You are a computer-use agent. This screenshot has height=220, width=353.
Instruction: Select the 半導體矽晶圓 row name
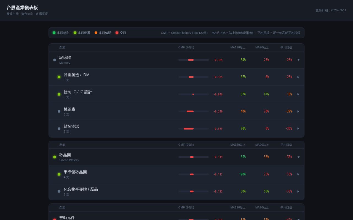(x=75, y=172)
